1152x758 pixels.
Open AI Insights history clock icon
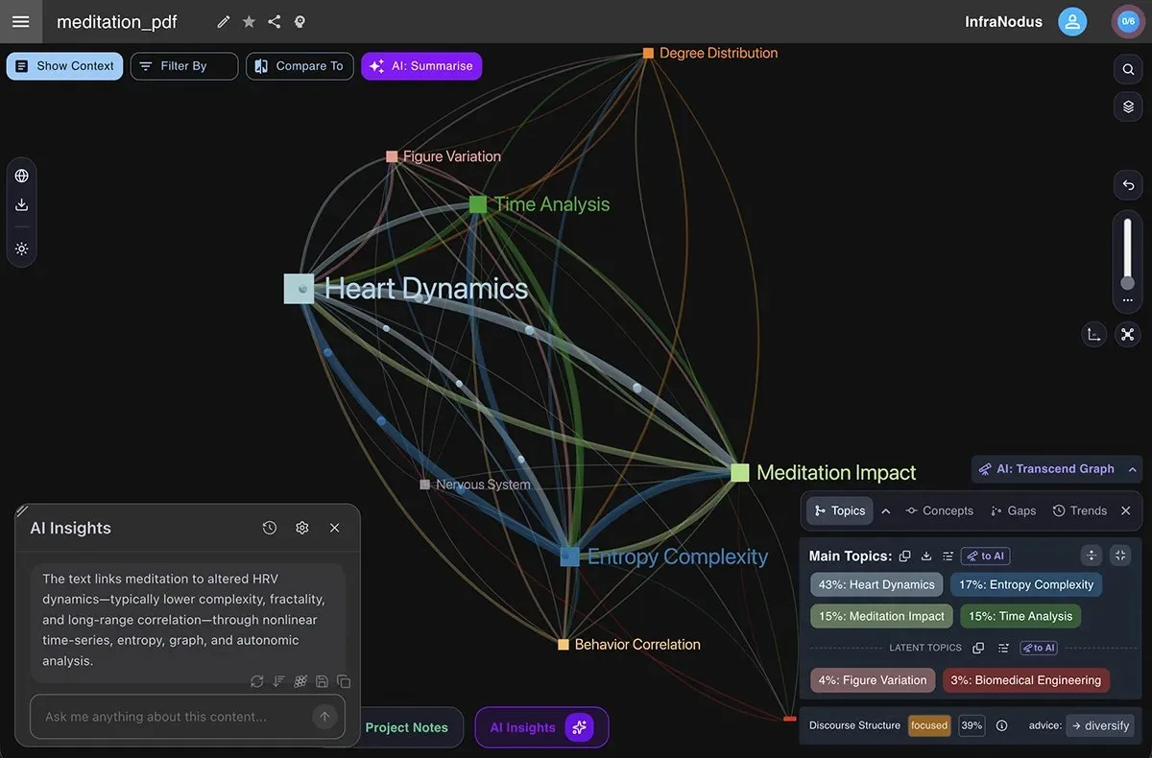tap(270, 528)
